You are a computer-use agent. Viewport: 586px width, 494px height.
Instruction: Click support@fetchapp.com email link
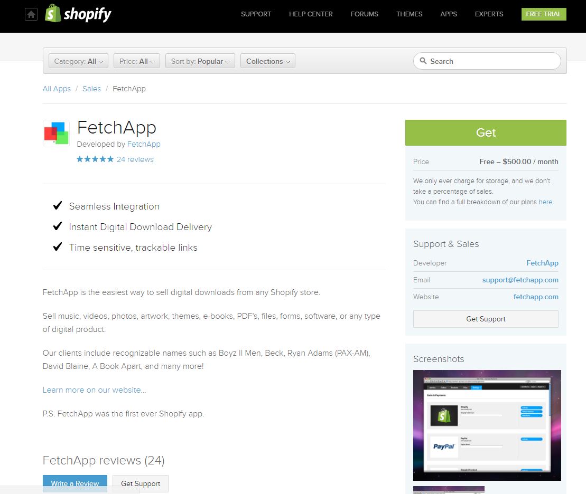[x=520, y=280]
